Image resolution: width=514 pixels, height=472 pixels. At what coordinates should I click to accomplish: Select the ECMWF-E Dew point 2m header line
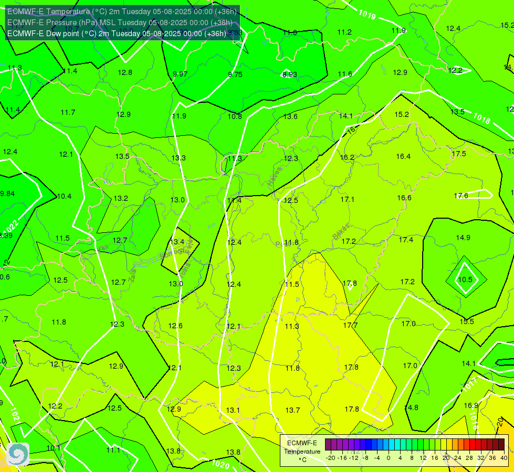117,34
